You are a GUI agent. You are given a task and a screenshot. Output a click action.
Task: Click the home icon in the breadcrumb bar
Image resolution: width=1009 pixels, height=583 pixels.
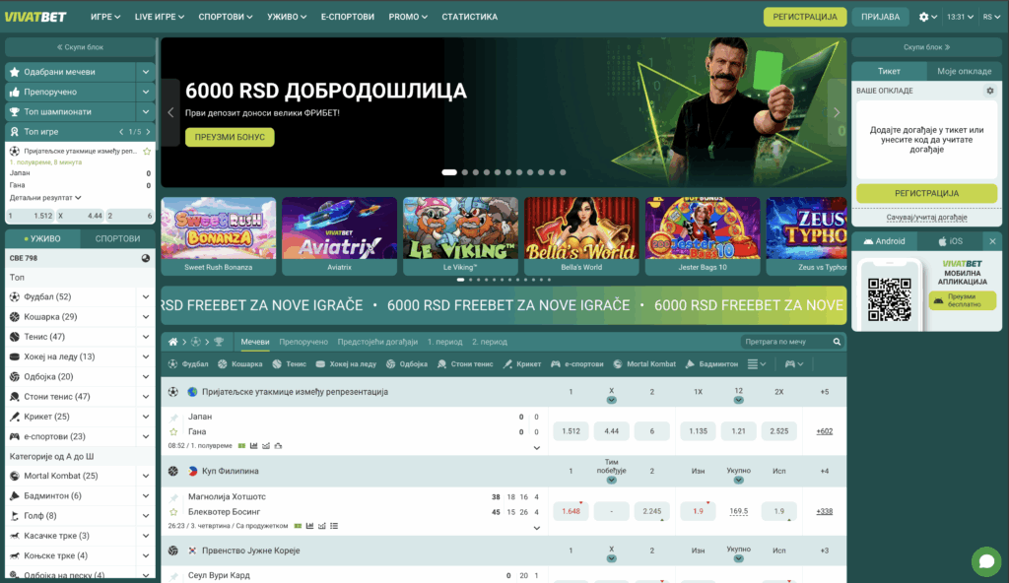pos(173,342)
